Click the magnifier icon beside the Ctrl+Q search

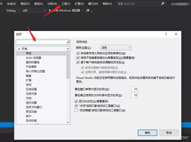point(163,3)
